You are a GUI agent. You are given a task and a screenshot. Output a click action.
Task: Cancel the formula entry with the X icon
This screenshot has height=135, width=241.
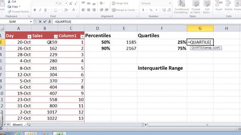point(40,22)
